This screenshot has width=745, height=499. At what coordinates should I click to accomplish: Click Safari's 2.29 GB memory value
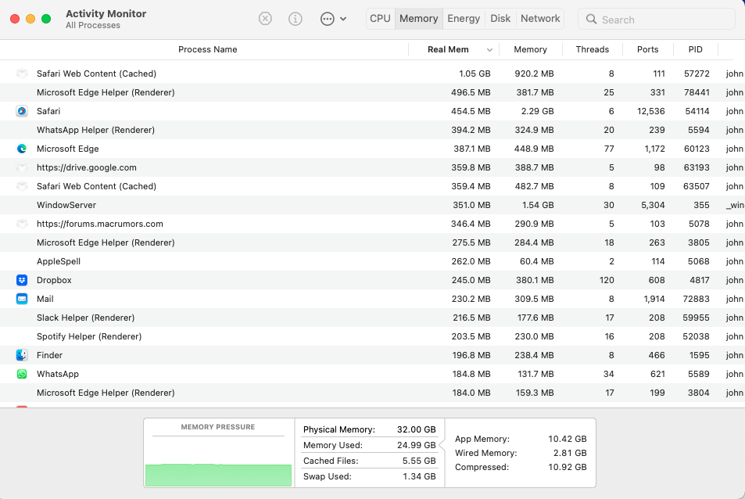537,111
